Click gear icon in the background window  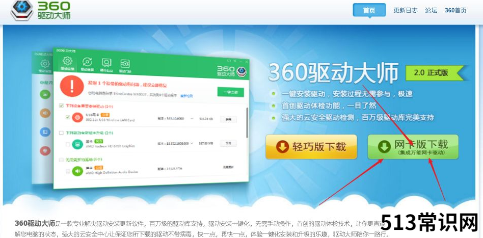[x=45, y=64]
